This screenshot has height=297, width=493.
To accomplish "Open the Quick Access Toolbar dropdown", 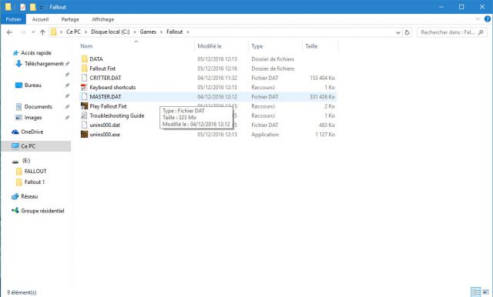I will 41,7.
